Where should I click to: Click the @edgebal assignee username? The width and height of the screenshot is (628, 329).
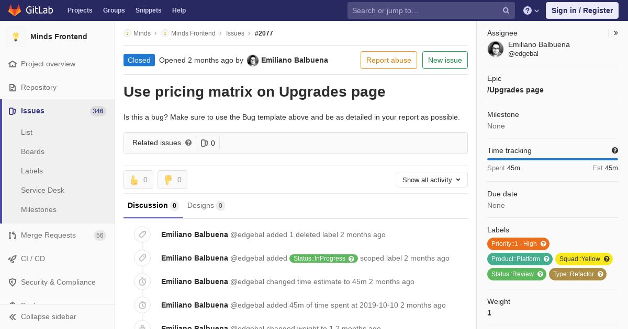tap(523, 54)
